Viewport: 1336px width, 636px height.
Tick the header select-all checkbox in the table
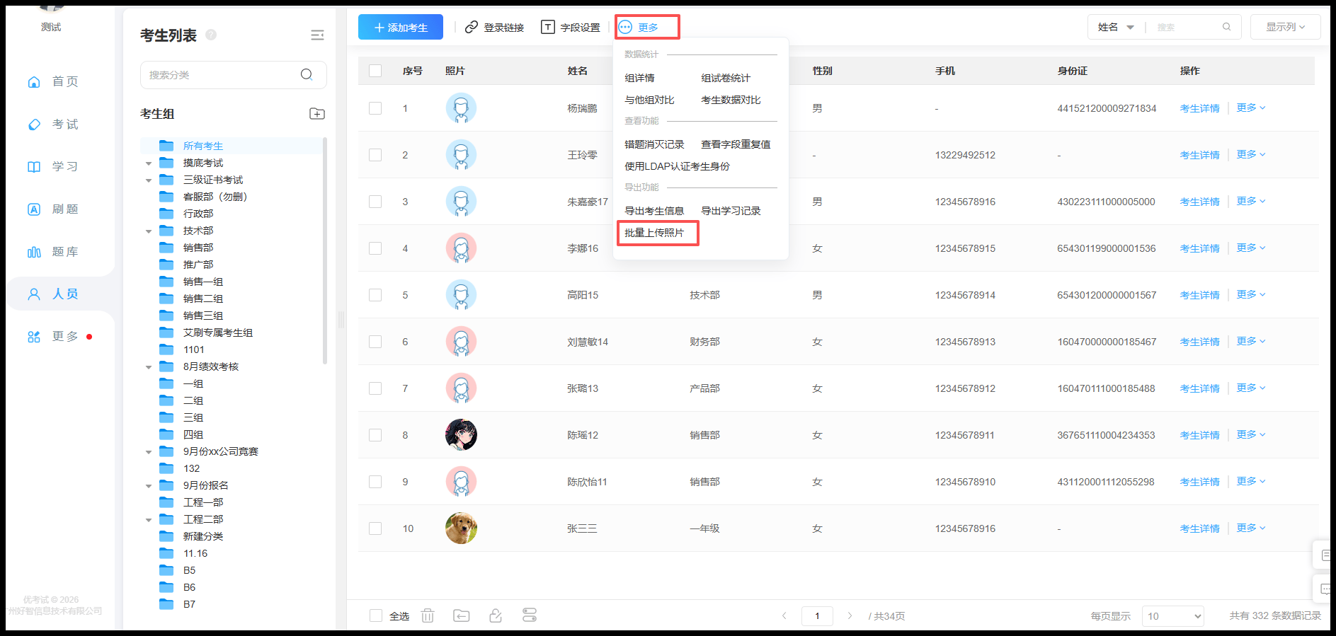click(375, 71)
